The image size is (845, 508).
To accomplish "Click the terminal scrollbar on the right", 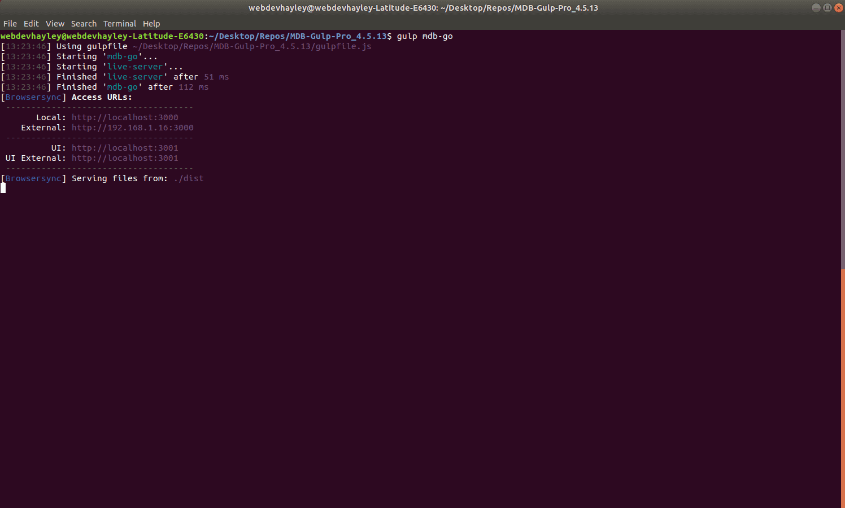I will [x=843, y=388].
